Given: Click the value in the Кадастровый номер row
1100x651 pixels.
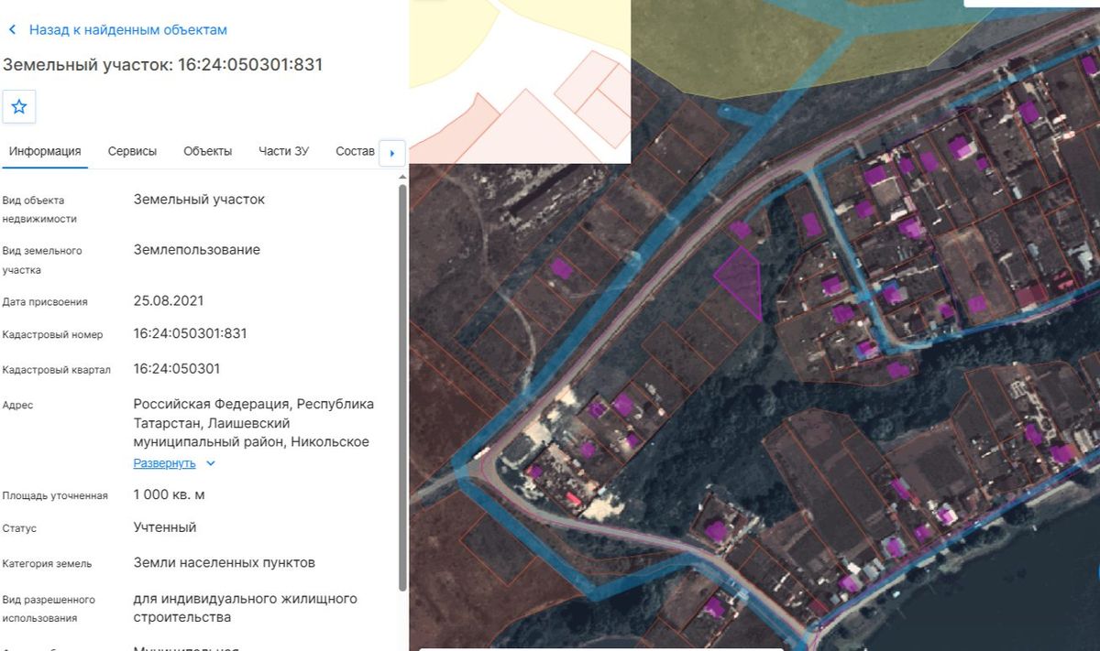Looking at the screenshot, I should [191, 333].
